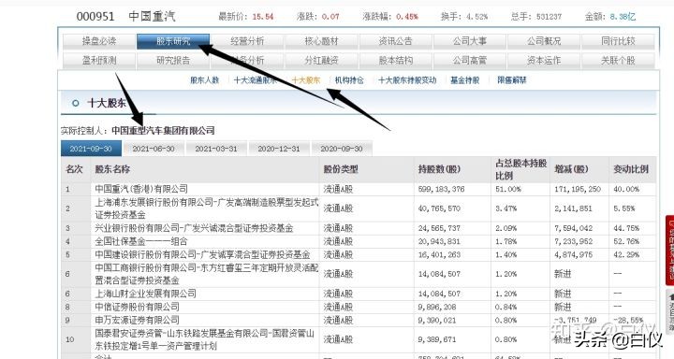Open the 公司大事 tab
674x359 pixels.
pos(469,41)
